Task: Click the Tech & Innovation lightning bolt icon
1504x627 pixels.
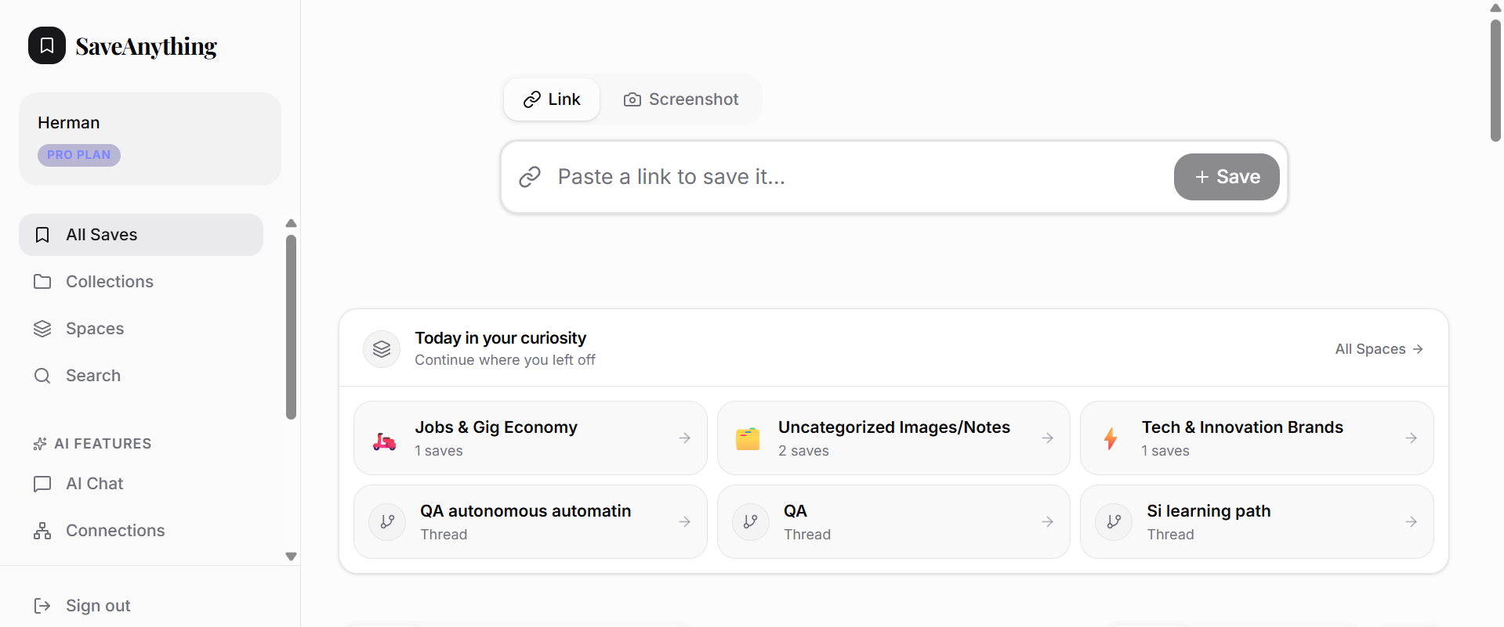Action: tap(1111, 438)
